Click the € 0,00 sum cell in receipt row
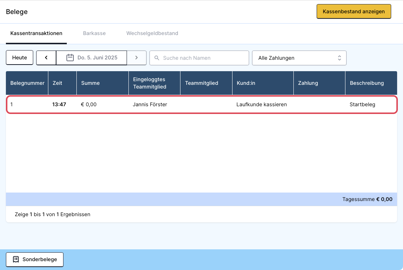 [x=89, y=104]
